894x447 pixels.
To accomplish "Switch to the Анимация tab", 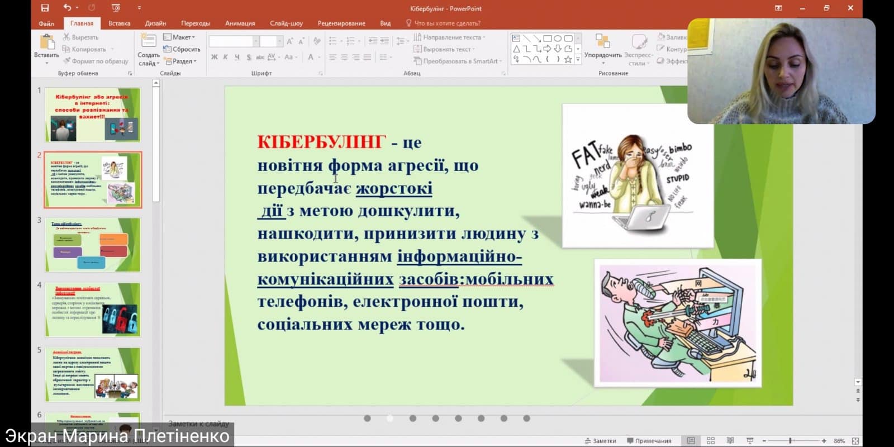I will click(240, 23).
